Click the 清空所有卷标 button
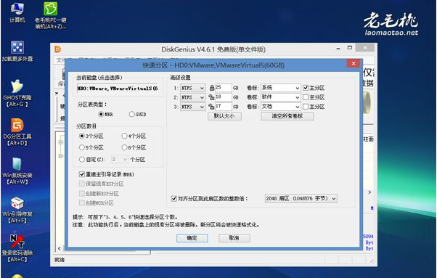 [287, 116]
